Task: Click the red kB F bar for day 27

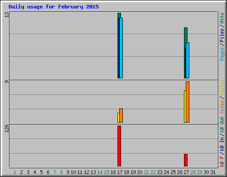Action: click(186, 160)
